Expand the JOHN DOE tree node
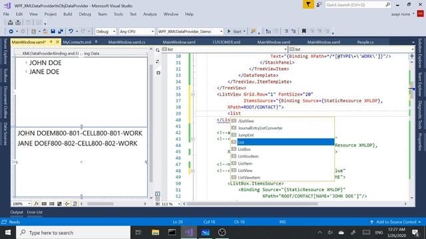The image size is (426, 239). coord(26,62)
